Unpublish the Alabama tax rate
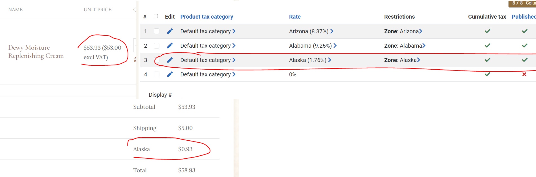The image size is (536, 177). tap(525, 46)
